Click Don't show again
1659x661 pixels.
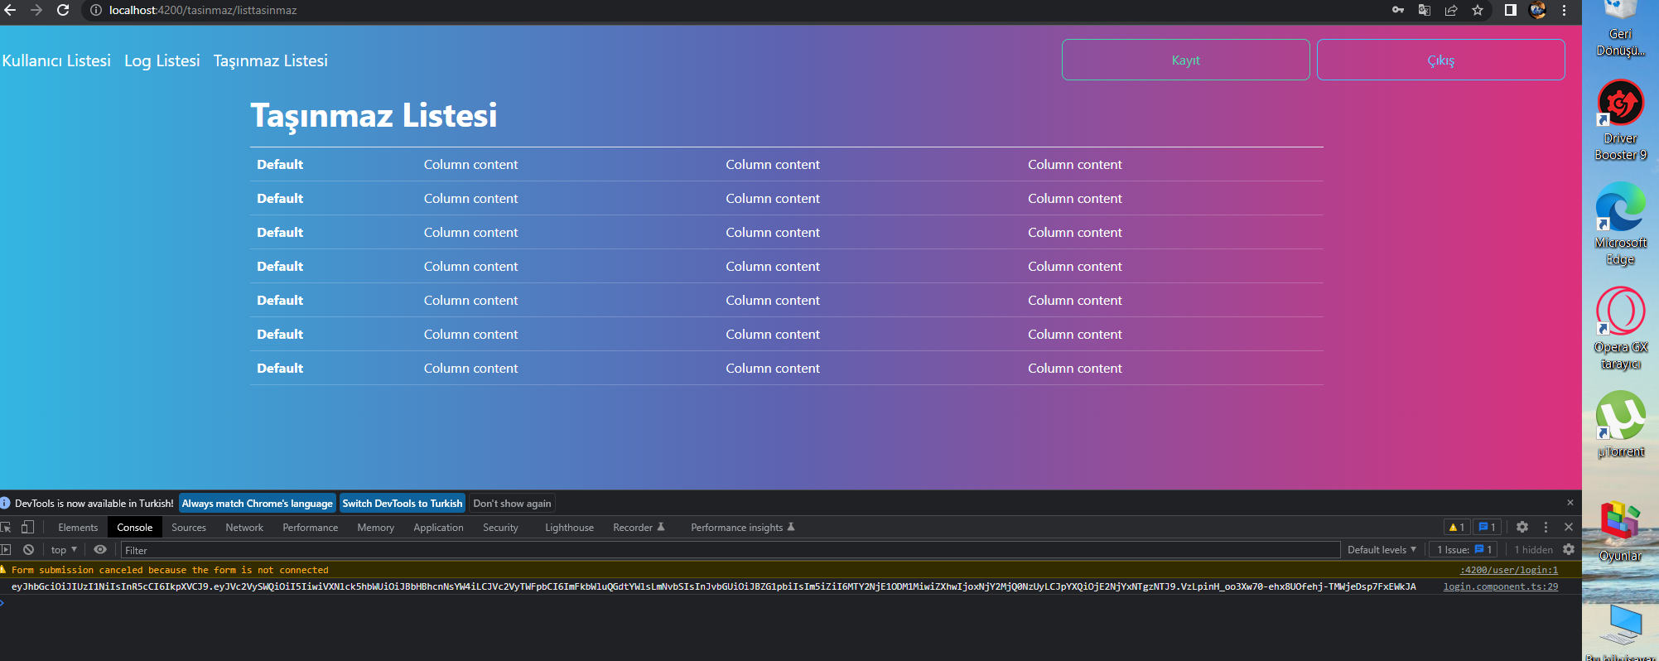point(512,503)
